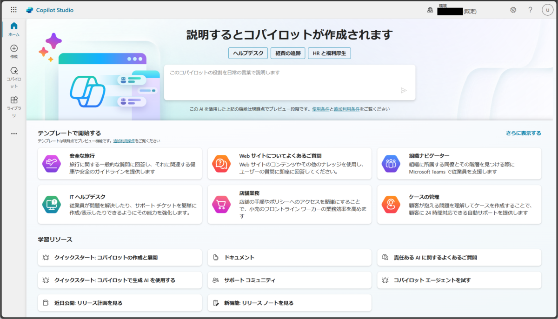Screen dimensions: 558x319
Task: Open the Web サイトについてよくあるご質問 template title
Action: 280,156
